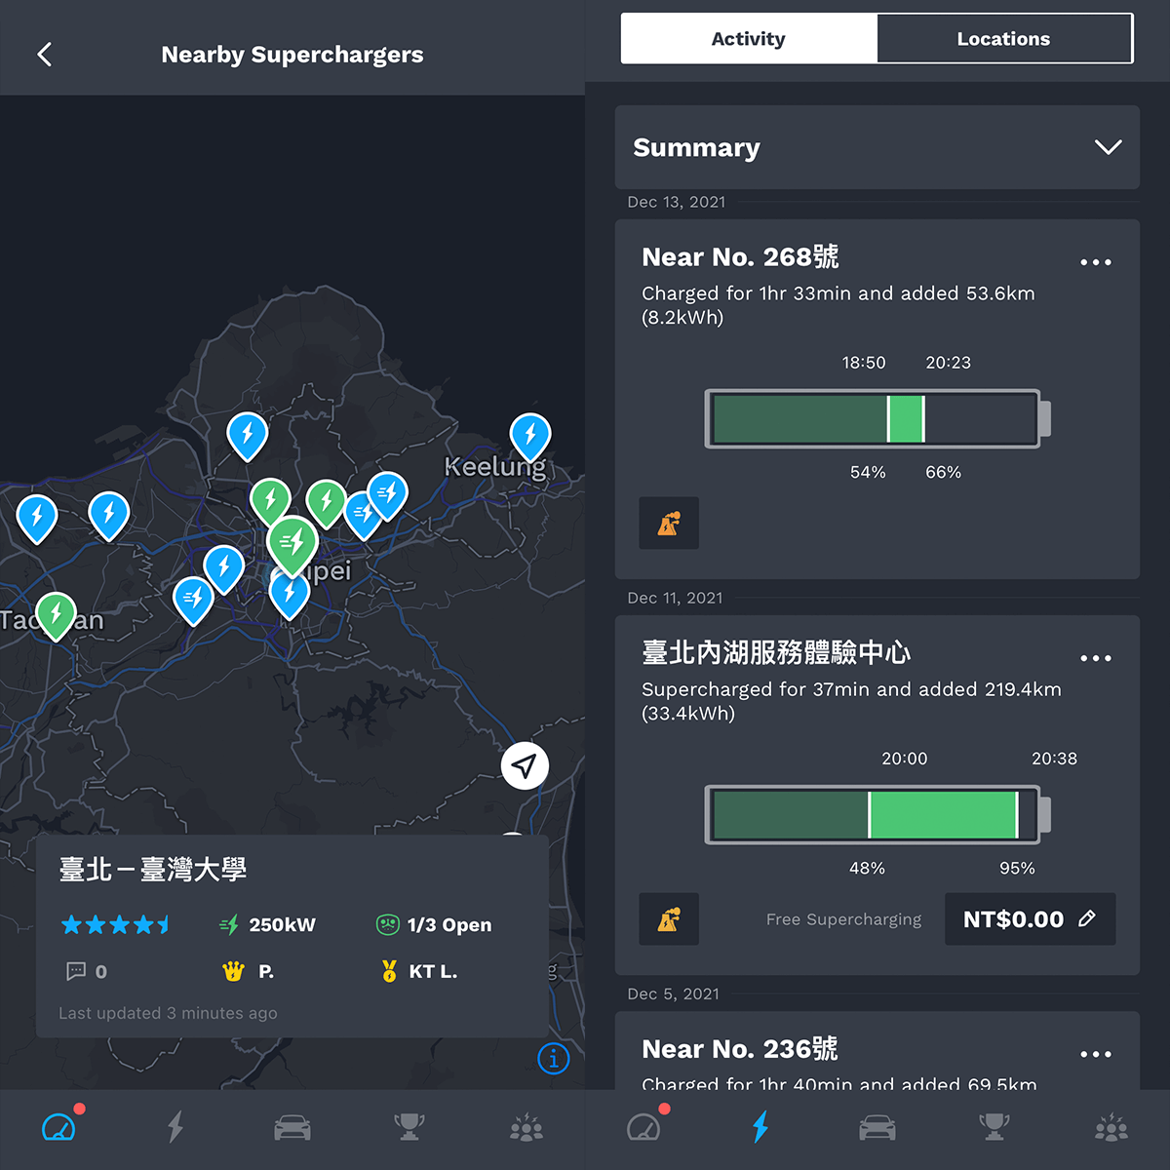Open trophy tab in right screen's bottom bar
The image size is (1170, 1170).
(994, 1127)
